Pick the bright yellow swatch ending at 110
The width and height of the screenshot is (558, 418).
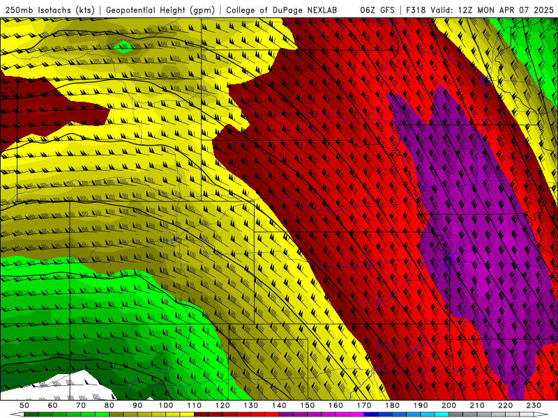(187, 415)
